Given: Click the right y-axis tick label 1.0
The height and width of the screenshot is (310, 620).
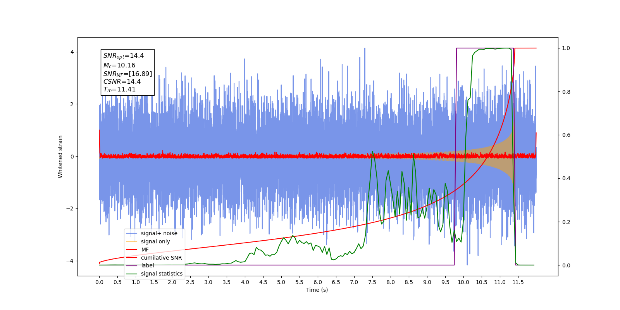Looking at the screenshot, I should pyautogui.click(x=566, y=48).
